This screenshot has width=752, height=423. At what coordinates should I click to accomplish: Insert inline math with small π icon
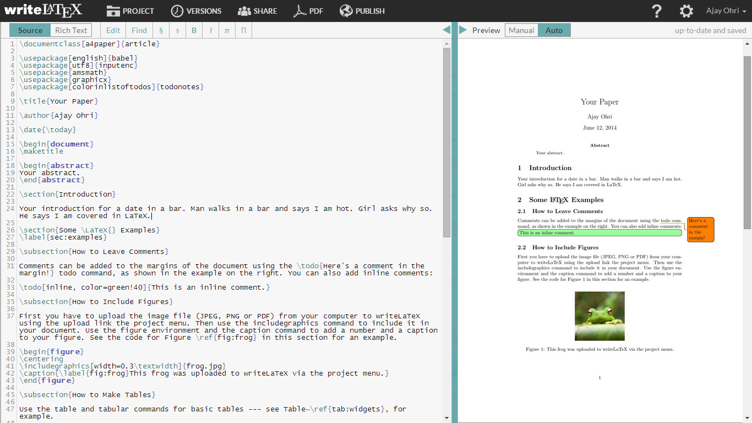227,30
